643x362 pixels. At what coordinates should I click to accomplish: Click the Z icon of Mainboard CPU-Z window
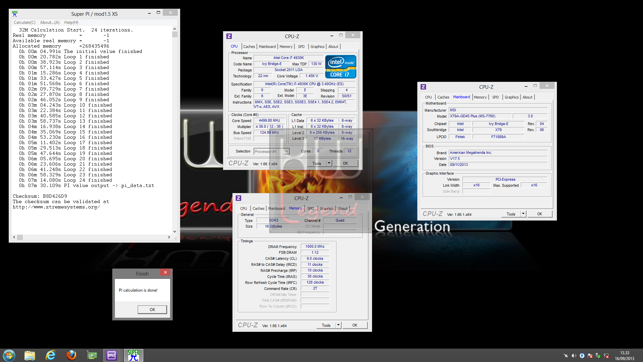tap(423, 87)
